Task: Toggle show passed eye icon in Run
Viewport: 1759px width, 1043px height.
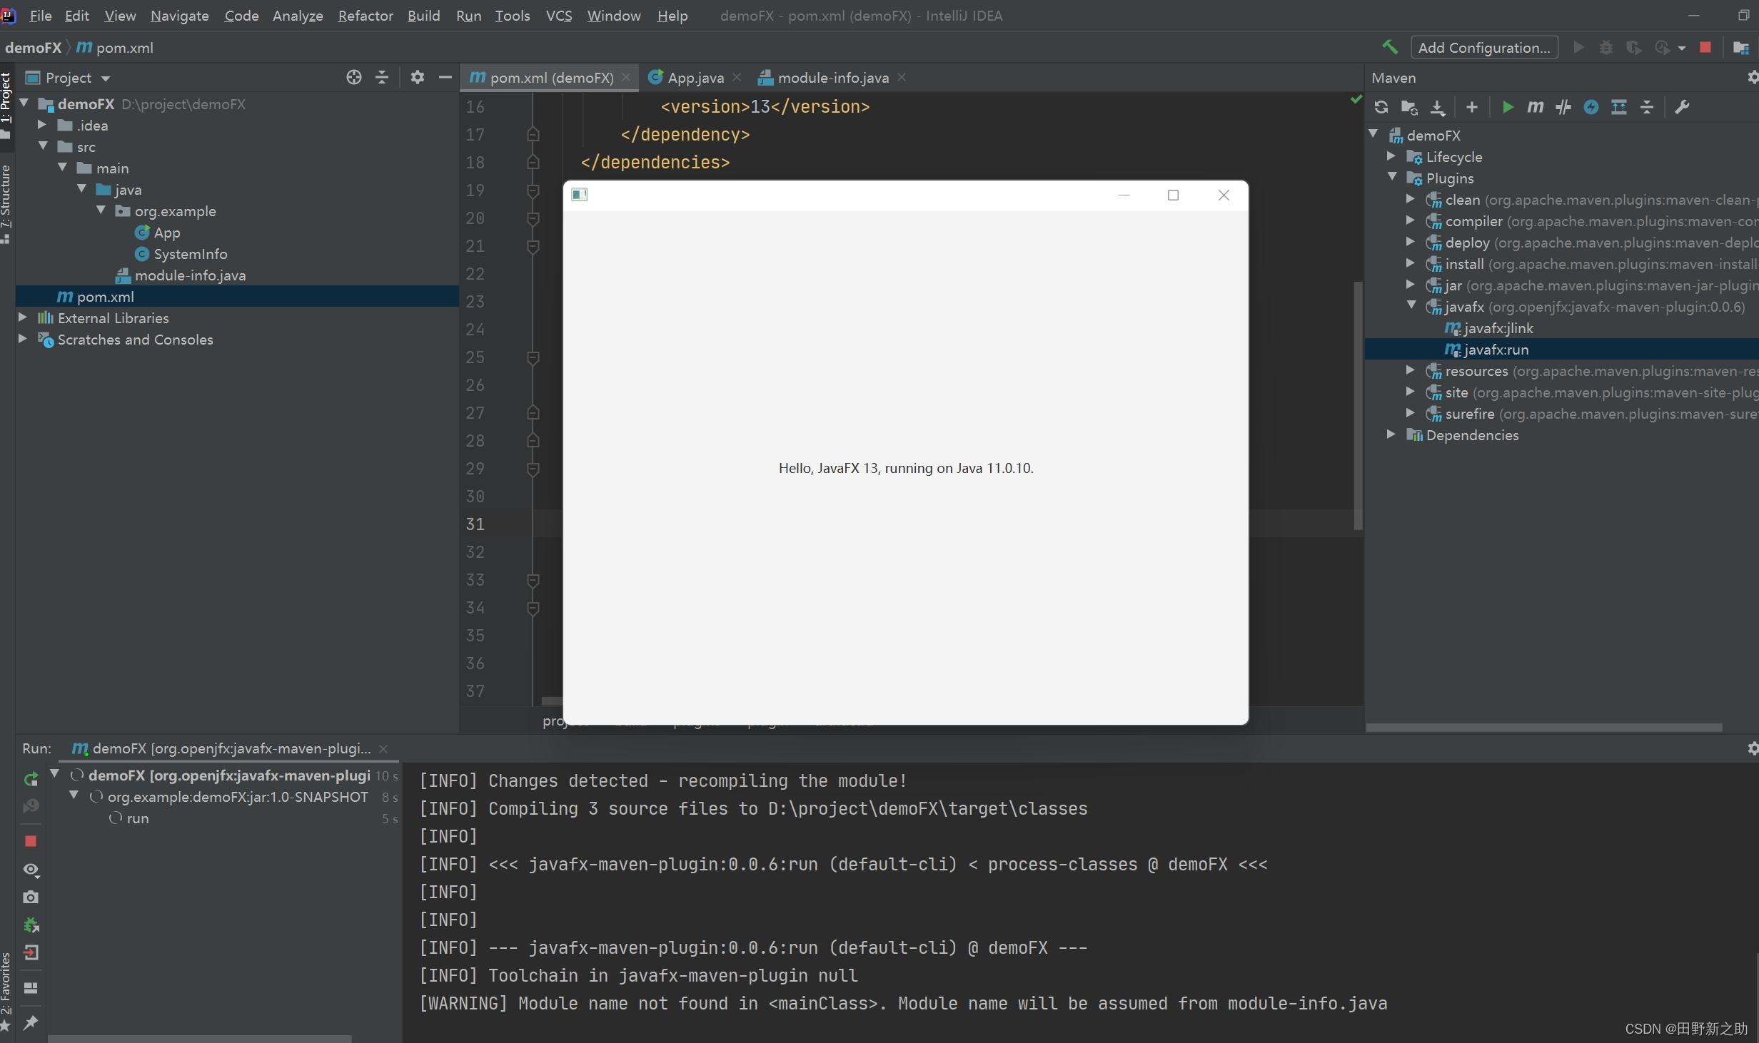Action: [31, 869]
